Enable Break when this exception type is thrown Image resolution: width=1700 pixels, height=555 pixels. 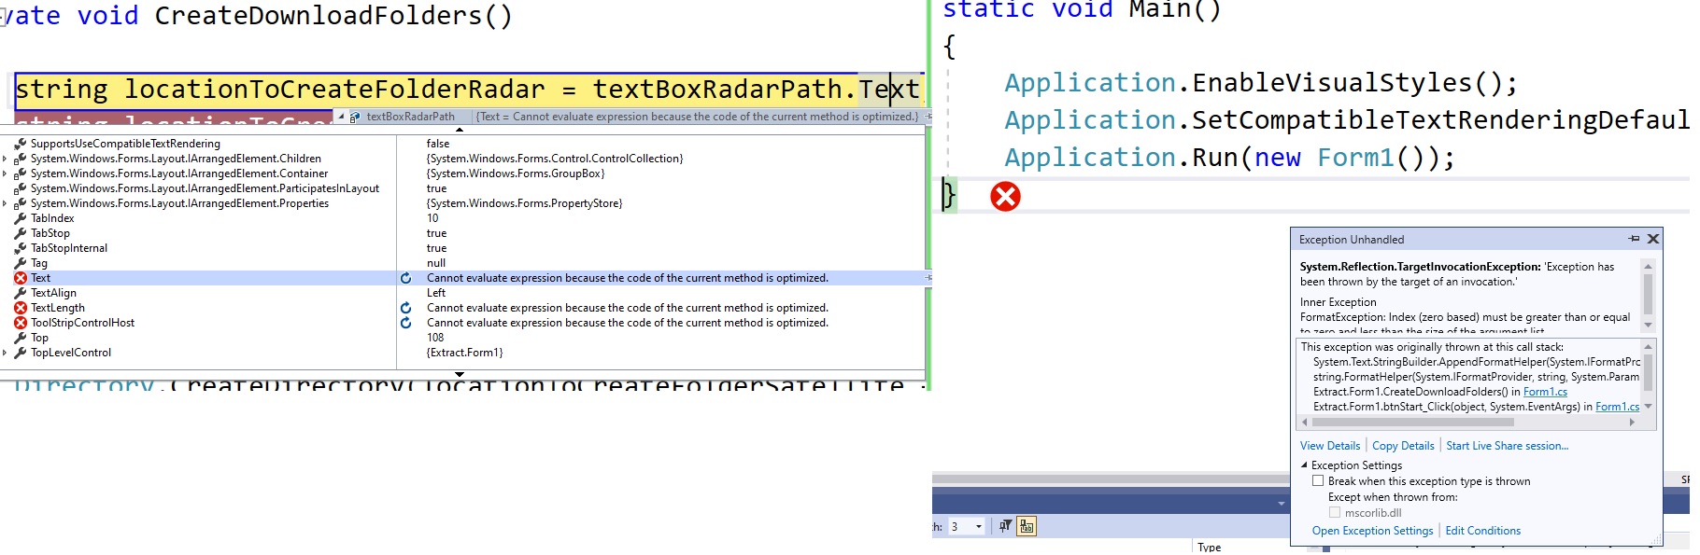point(1318,481)
